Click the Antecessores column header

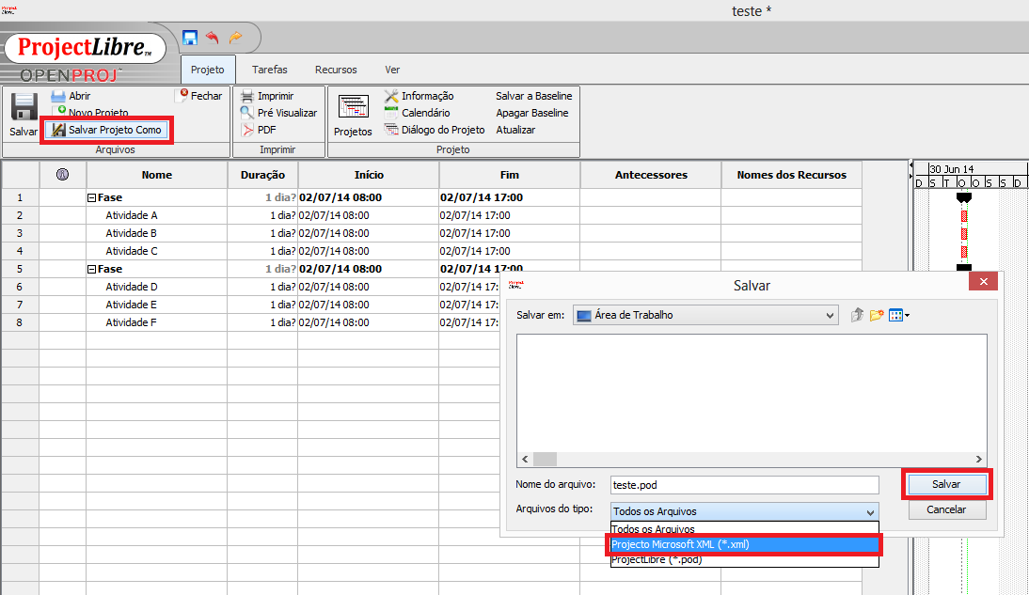[x=651, y=175]
